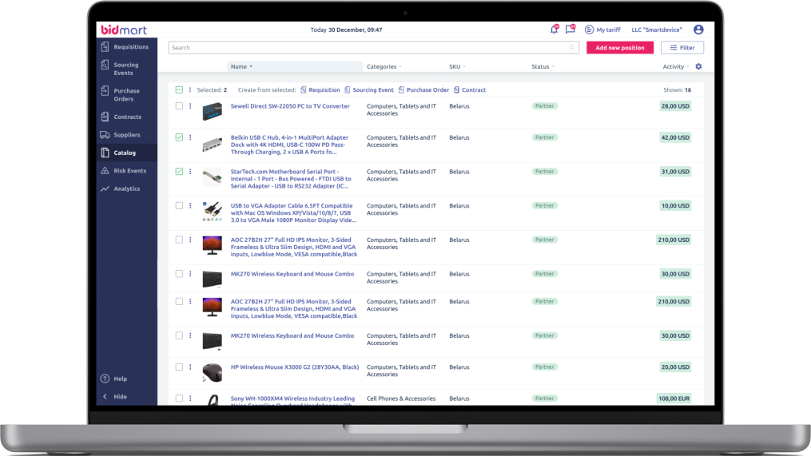Viewport: 811px width, 456px height.
Task: Click the My tariff icon
Action: 589,30
